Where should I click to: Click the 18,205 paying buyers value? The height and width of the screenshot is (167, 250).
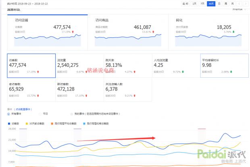224,27
